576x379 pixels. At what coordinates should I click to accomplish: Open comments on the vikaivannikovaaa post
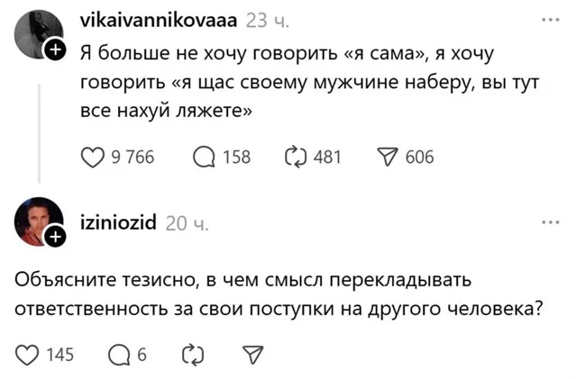point(204,158)
